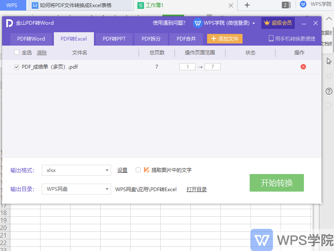
Task: Click the 使用遇到问题? link
Action: pyautogui.click(x=169, y=23)
